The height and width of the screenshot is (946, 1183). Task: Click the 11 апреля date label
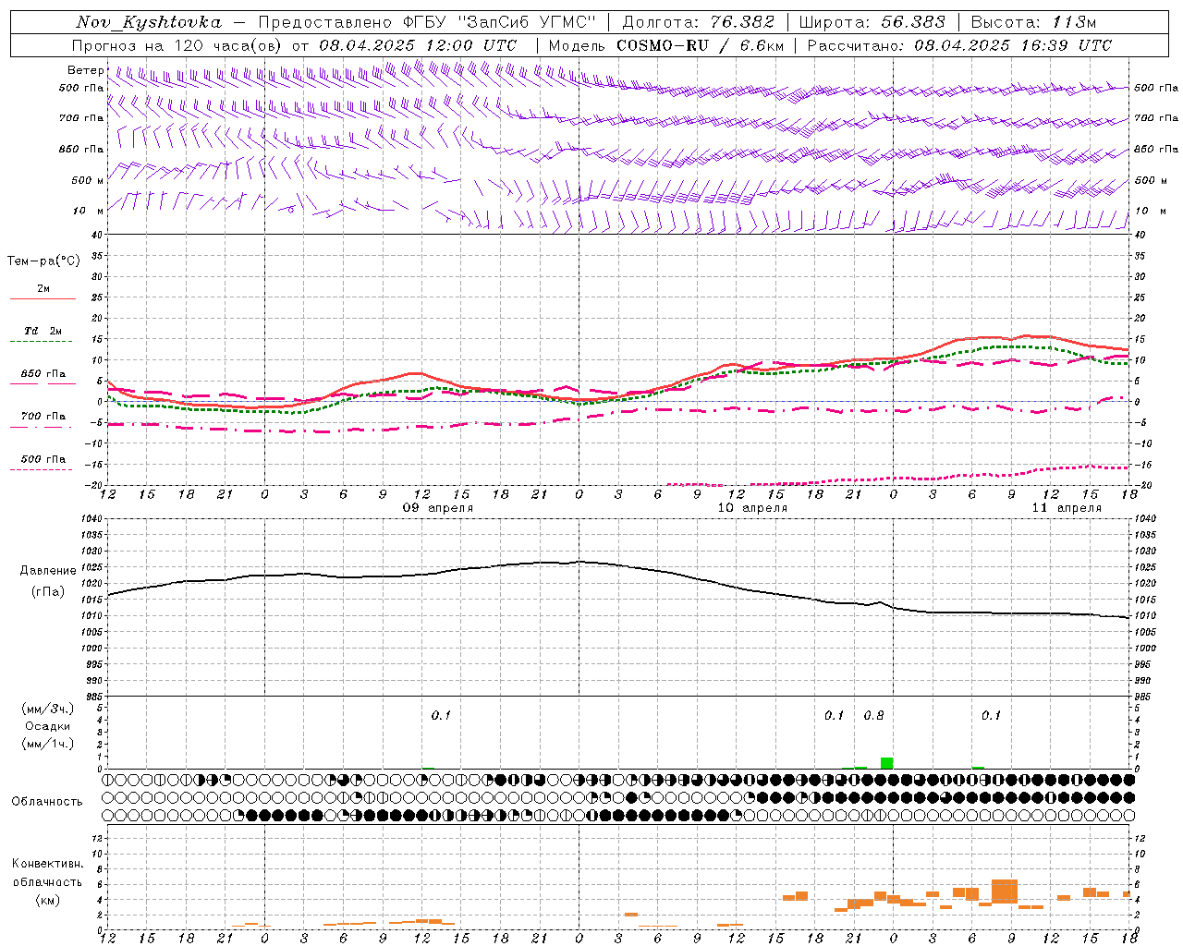click(1067, 508)
